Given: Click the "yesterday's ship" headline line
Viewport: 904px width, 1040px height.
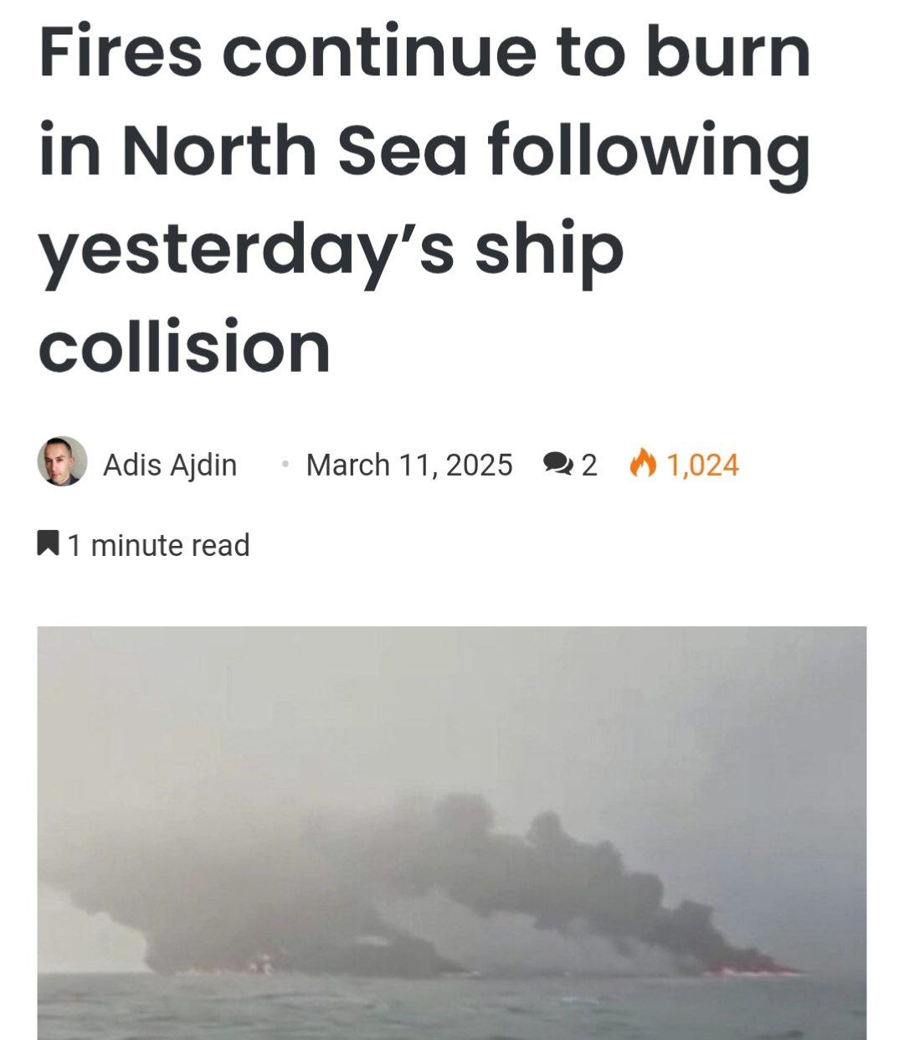Looking at the screenshot, I should pyautogui.click(x=331, y=251).
